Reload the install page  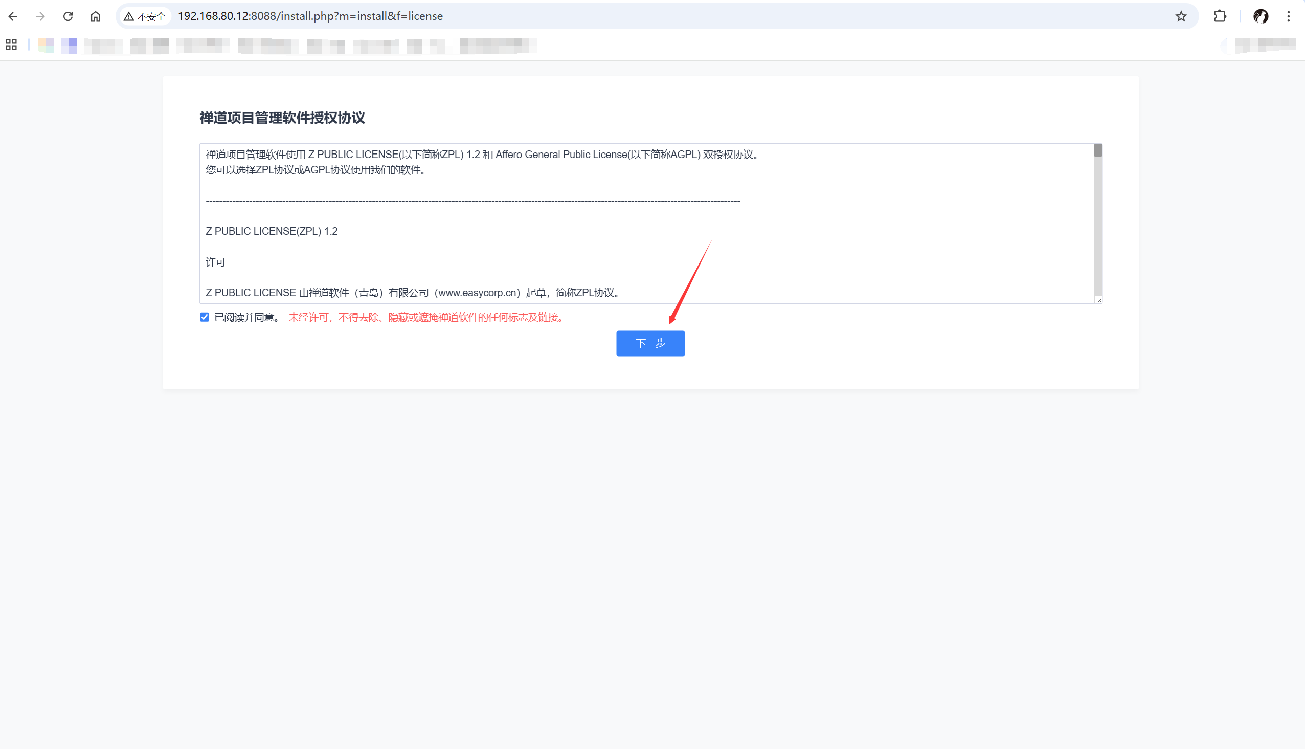point(68,16)
